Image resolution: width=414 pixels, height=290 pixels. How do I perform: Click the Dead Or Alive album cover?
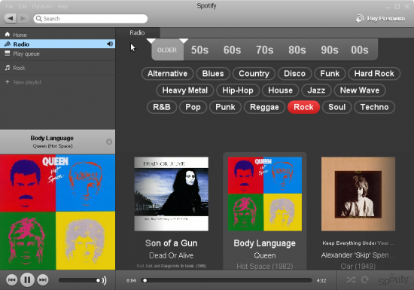click(172, 194)
